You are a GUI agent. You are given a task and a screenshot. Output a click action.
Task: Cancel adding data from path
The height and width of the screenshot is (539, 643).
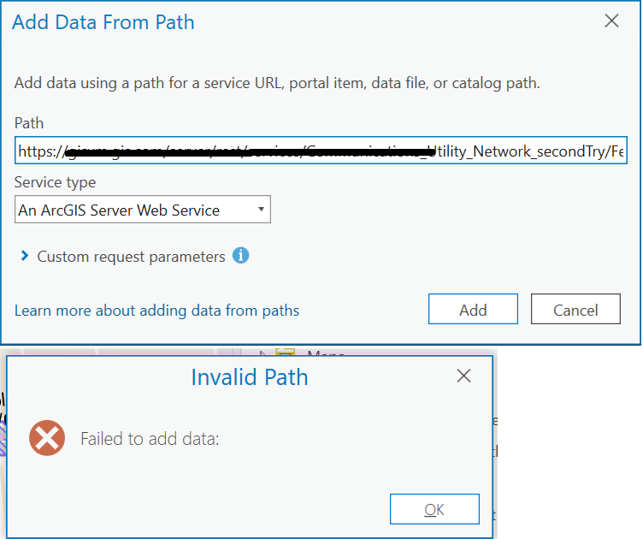coord(575,310)
